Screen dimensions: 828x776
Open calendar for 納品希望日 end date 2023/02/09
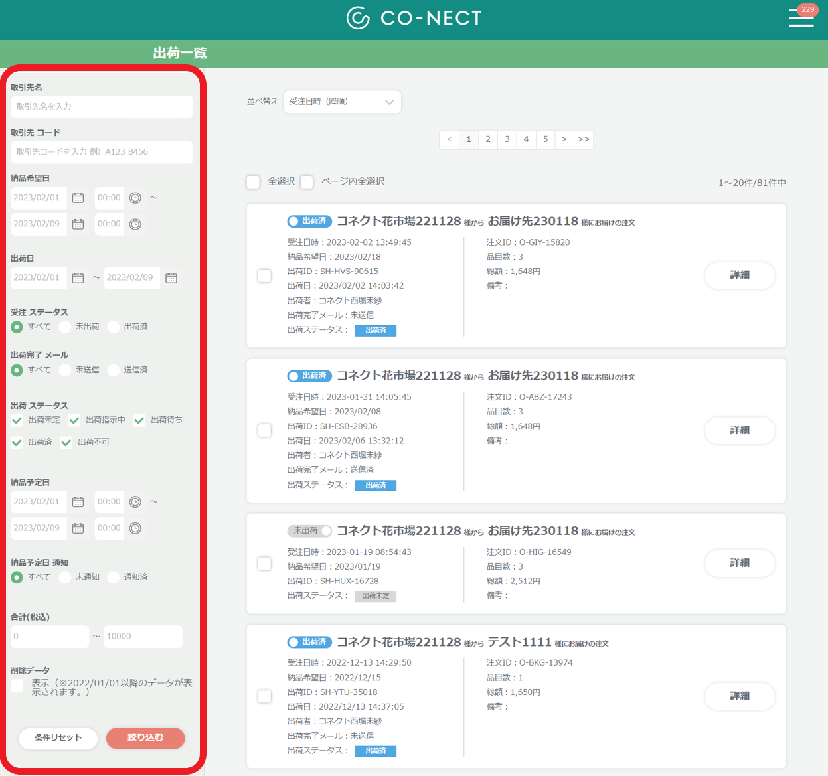tap(78, 224)
